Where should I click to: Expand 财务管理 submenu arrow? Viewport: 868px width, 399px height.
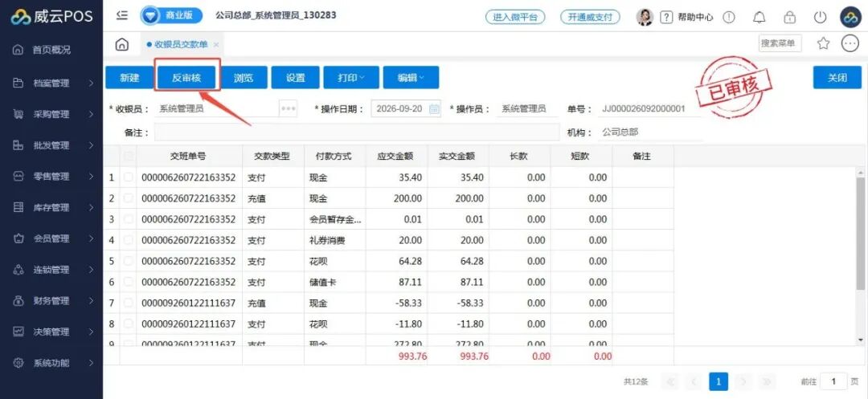pos(91,300)
